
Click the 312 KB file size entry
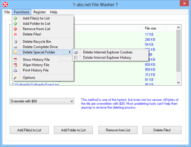pos(150,75)
